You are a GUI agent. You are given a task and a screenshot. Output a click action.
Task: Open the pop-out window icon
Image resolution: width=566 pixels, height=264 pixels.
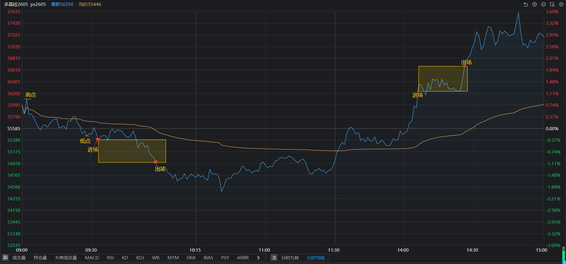coord(552,4)
